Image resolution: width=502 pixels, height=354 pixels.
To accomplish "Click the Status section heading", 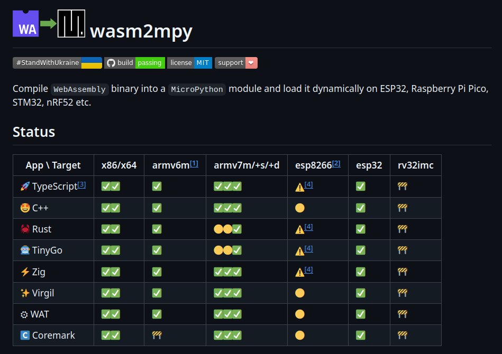I will 34,132.
